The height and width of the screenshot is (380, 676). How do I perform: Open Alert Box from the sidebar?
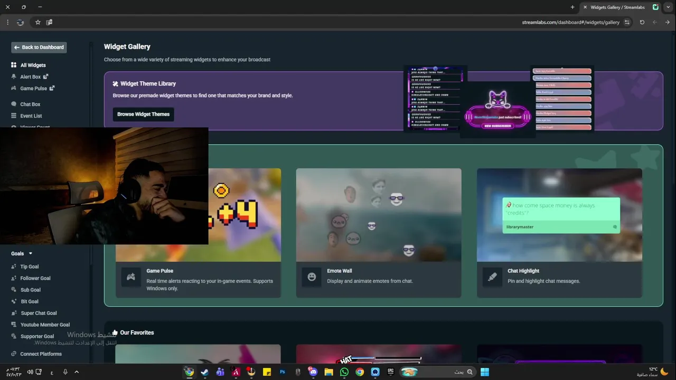pyautogui.click(x=30, y=77)
